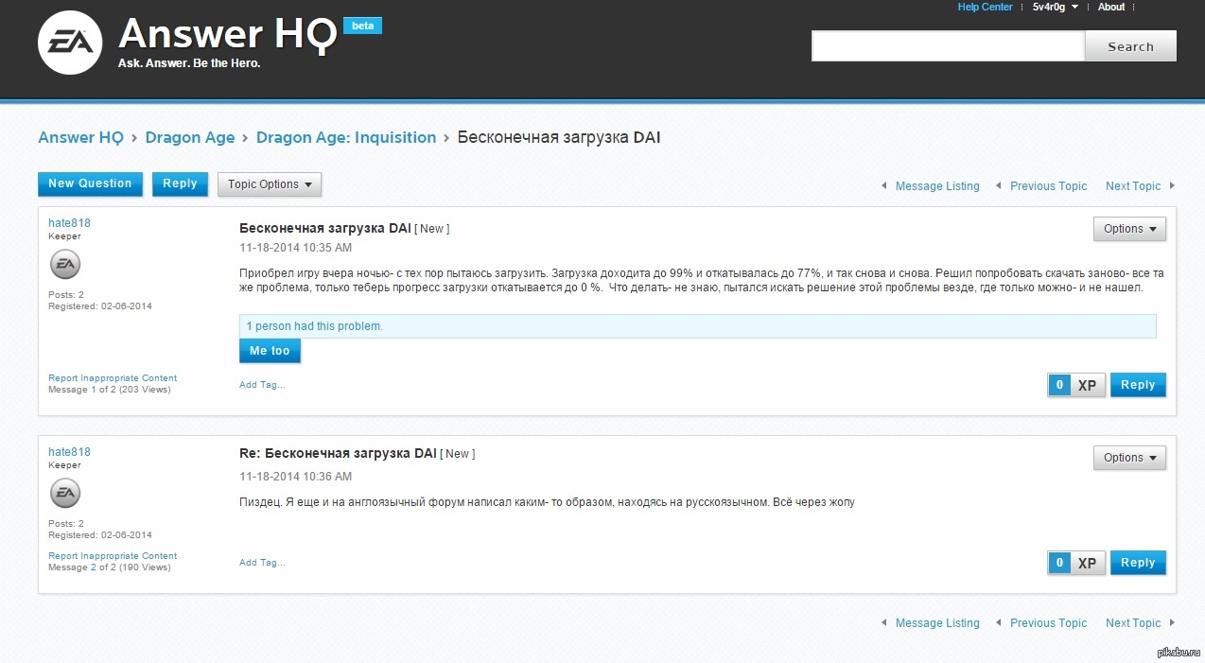Open the top Previous Topic link
Screen dimensions: 1205x663
[1048, 186]
